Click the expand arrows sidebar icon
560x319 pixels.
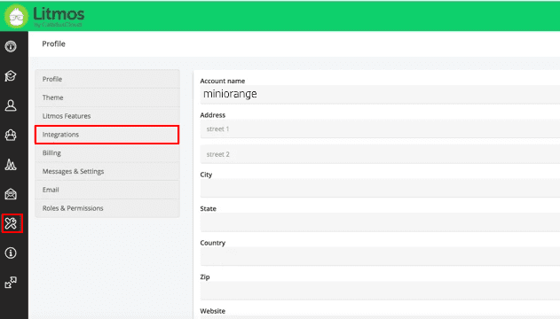(x=11, y=283)
